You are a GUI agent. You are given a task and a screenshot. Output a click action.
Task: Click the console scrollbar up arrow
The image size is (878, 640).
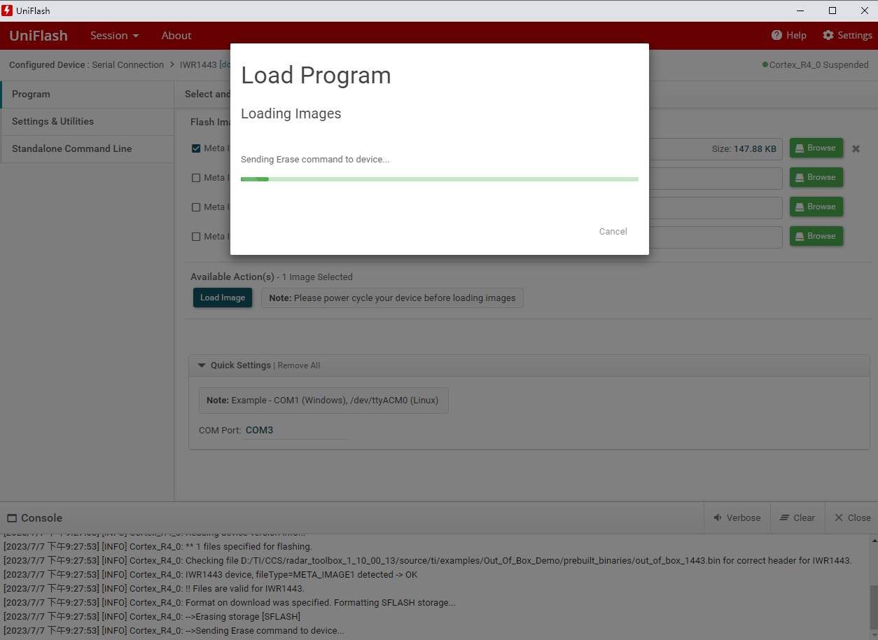pos(873,540)
